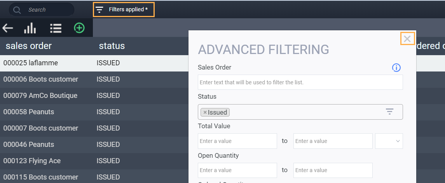Select row 000006 Boots customer

pyautogui.click(x=94, y=79)
